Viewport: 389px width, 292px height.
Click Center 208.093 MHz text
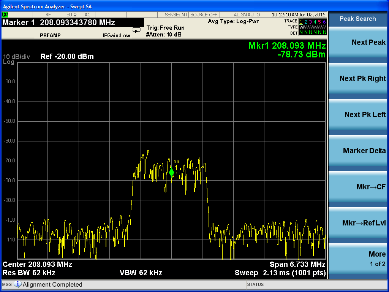[x=37, y=264]
